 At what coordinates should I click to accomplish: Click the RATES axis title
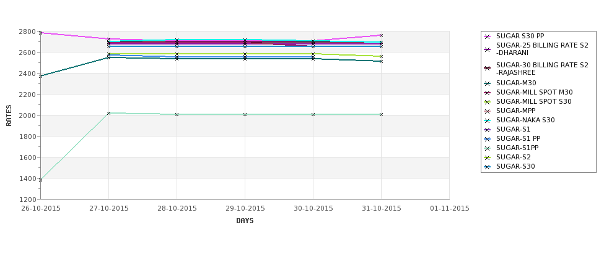(9, 116)
